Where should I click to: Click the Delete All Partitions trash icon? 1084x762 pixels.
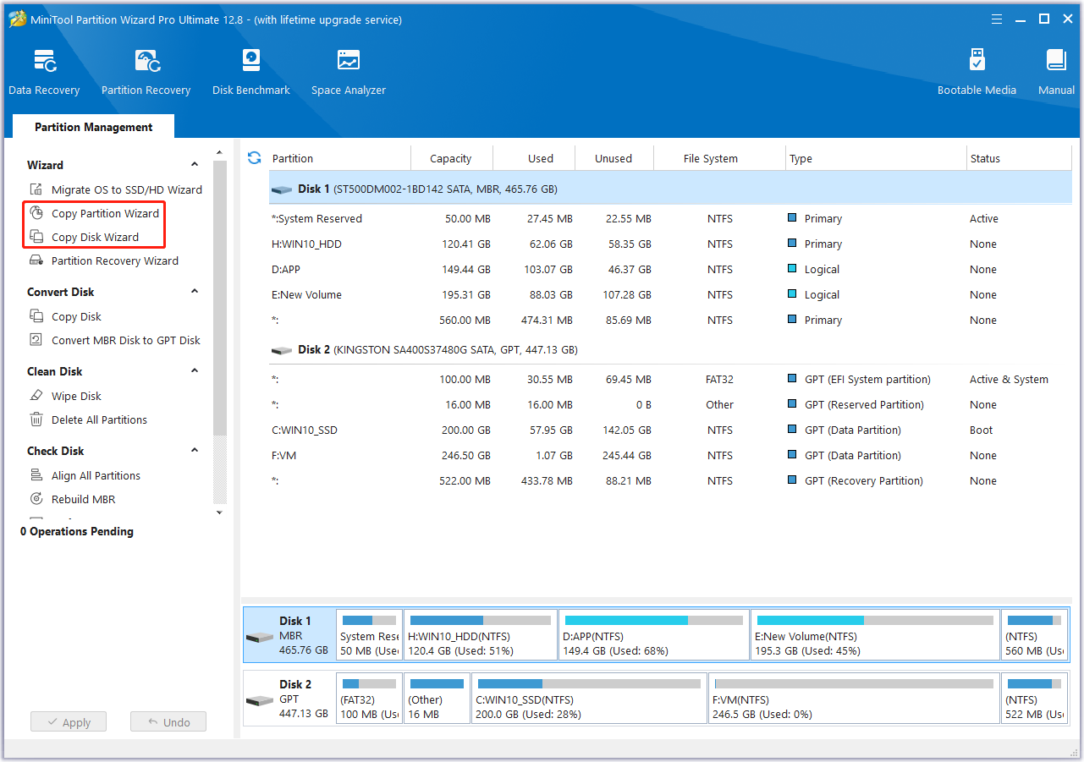[36, 419]
